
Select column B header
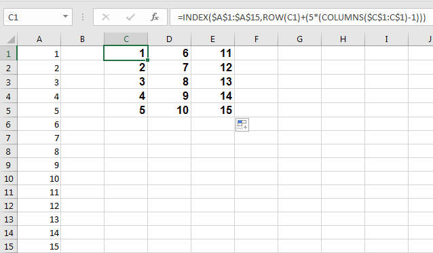click(82, 39)
